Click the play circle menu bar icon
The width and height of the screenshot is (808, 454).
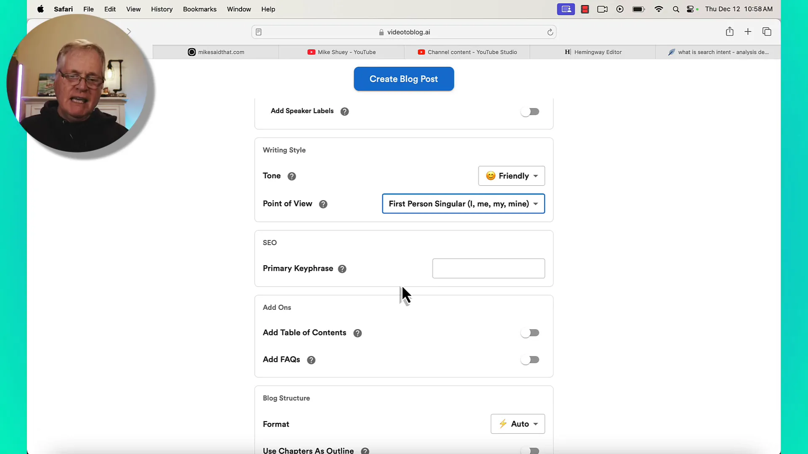coord(620,9)
